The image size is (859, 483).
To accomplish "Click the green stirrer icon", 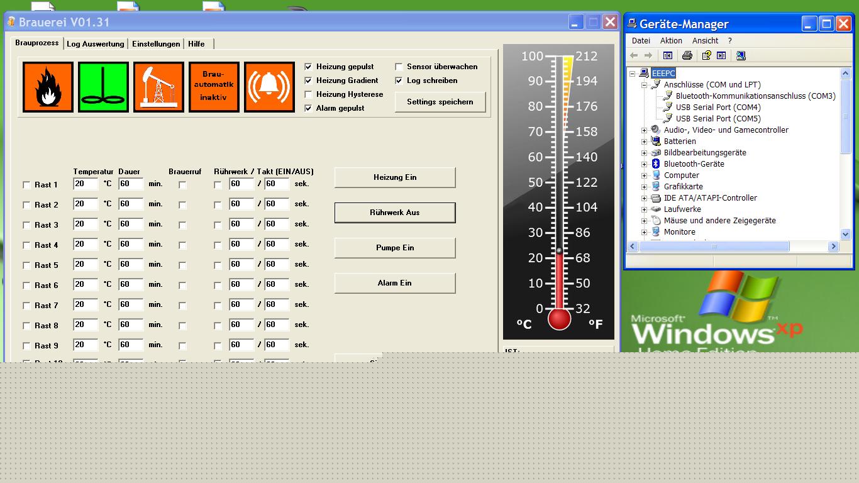I will point(103,87).
